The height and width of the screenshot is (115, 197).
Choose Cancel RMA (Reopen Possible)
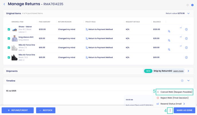[x=174, y=92]
